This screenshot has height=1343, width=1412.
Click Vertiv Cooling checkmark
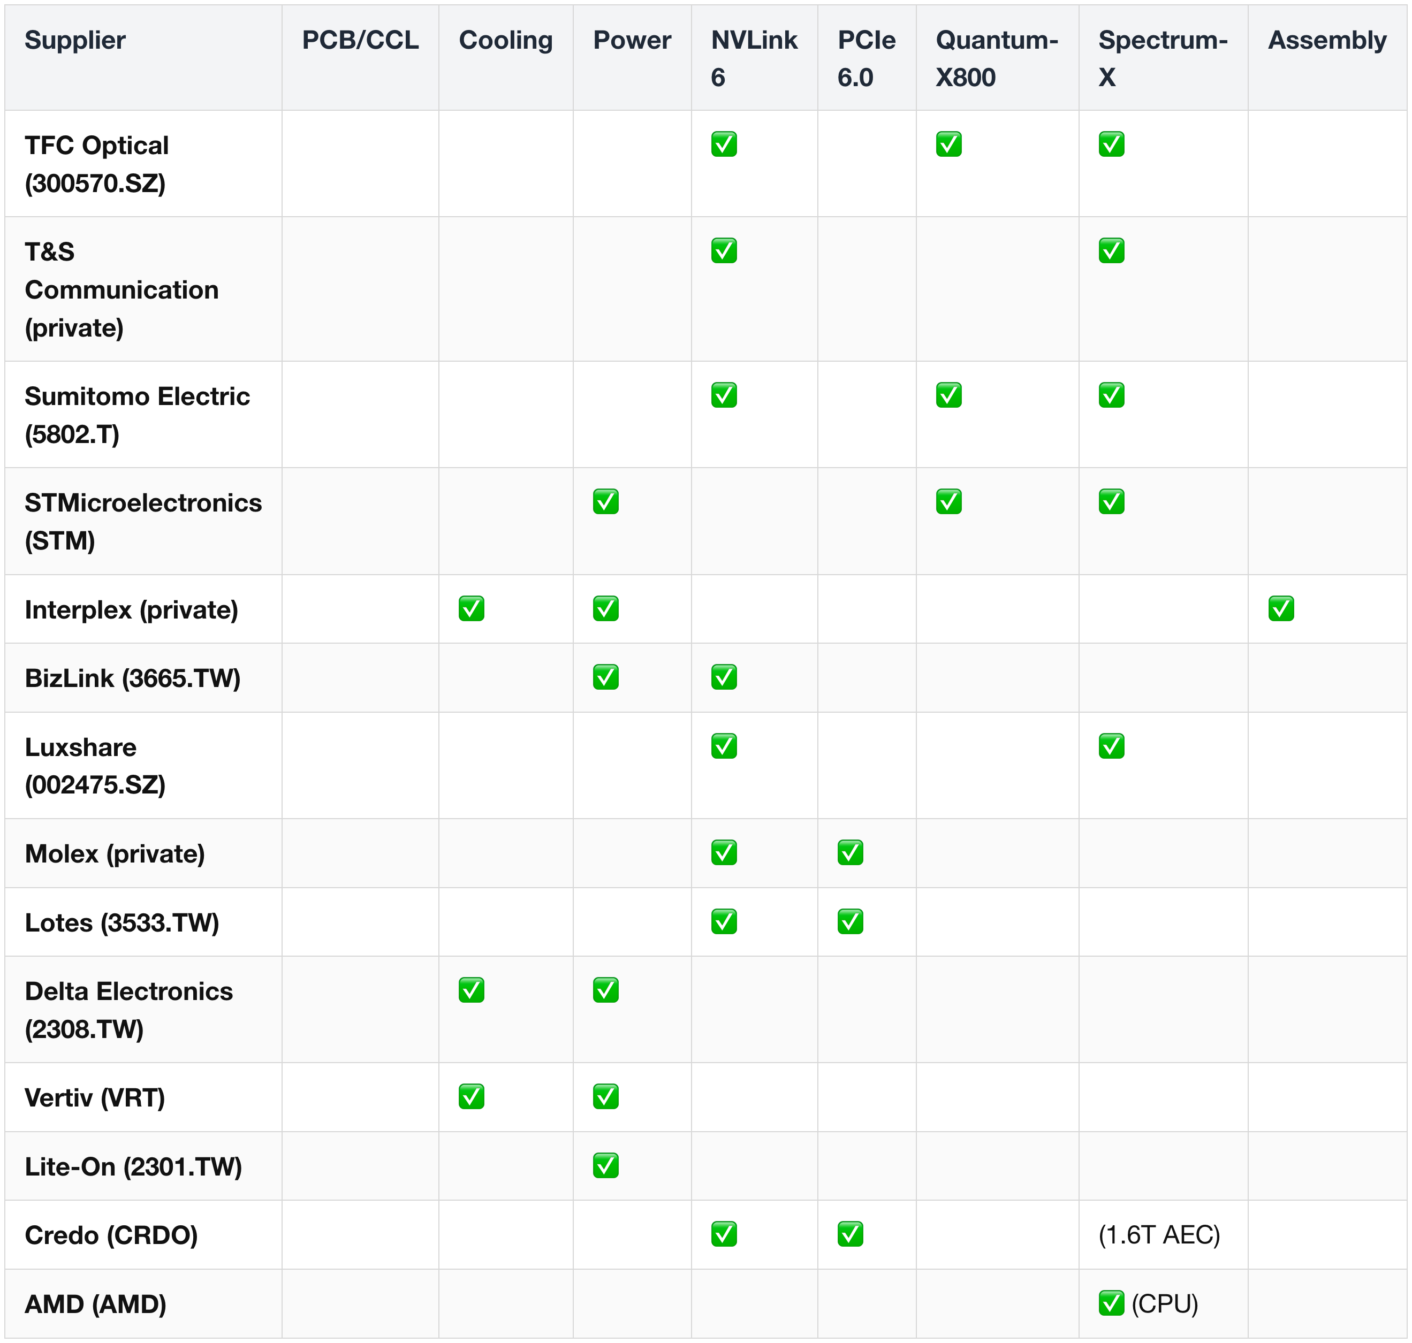point(471,1097)
